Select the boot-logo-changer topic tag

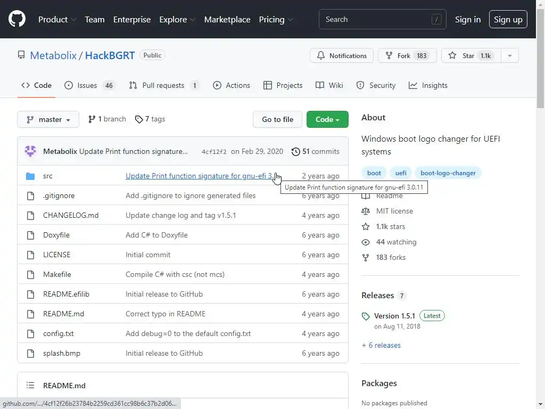(x=448, y=173)
